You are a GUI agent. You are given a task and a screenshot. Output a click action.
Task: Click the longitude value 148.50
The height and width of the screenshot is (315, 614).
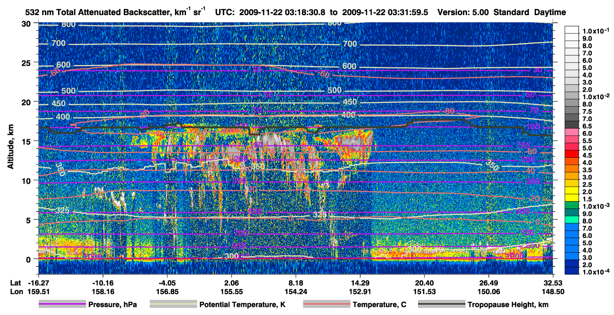[x=553, y=291]
